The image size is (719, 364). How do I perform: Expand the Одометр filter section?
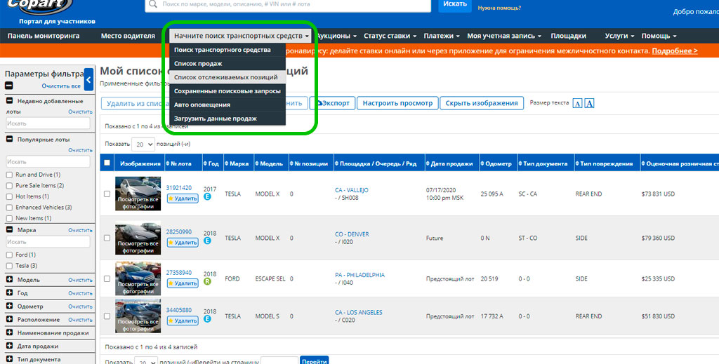click(x=9, y=306)
